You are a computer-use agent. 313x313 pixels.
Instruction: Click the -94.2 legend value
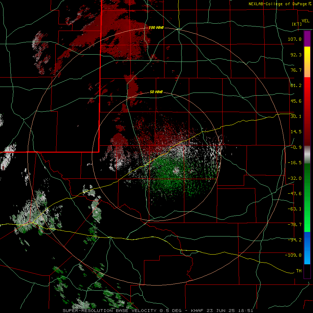pyautogui.click(x=295, y=240)
